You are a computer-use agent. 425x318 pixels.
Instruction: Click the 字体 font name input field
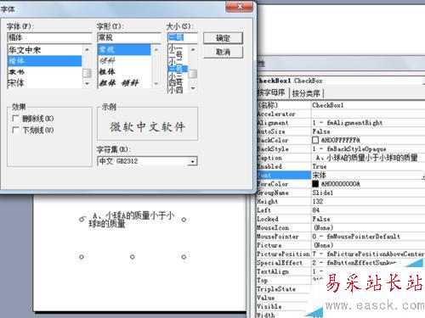click(49, 37)
